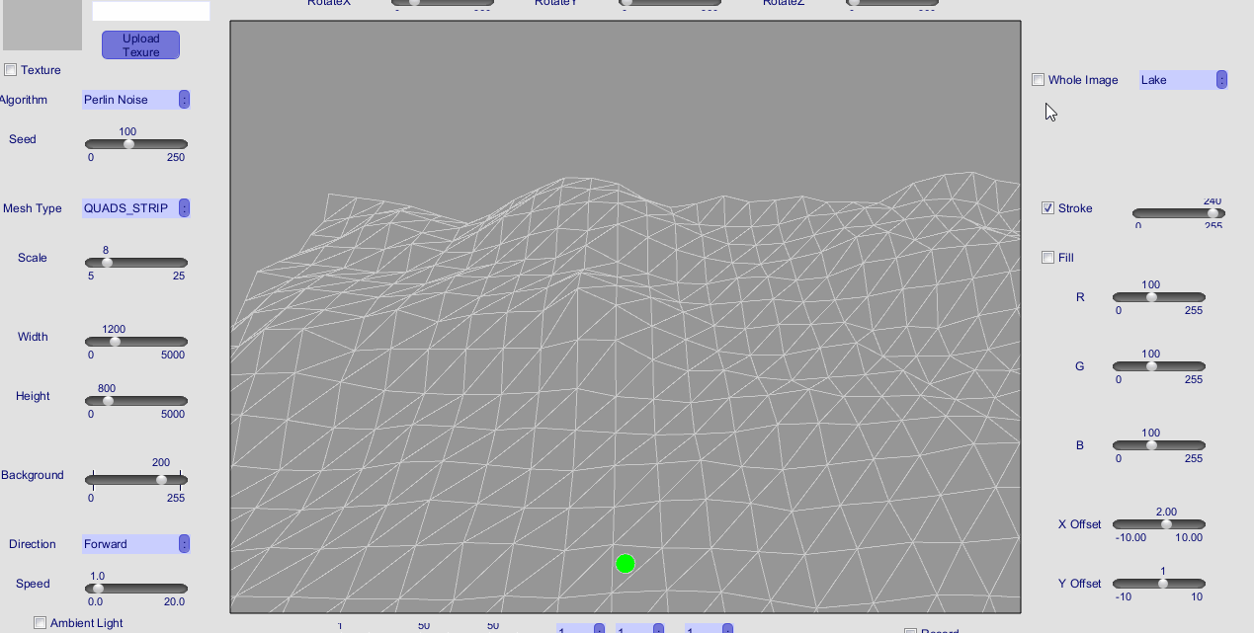The width and height of the screenshot is (1254, 633).
Task: Click the Stroke intensity slider
Action: point(1179,213)
